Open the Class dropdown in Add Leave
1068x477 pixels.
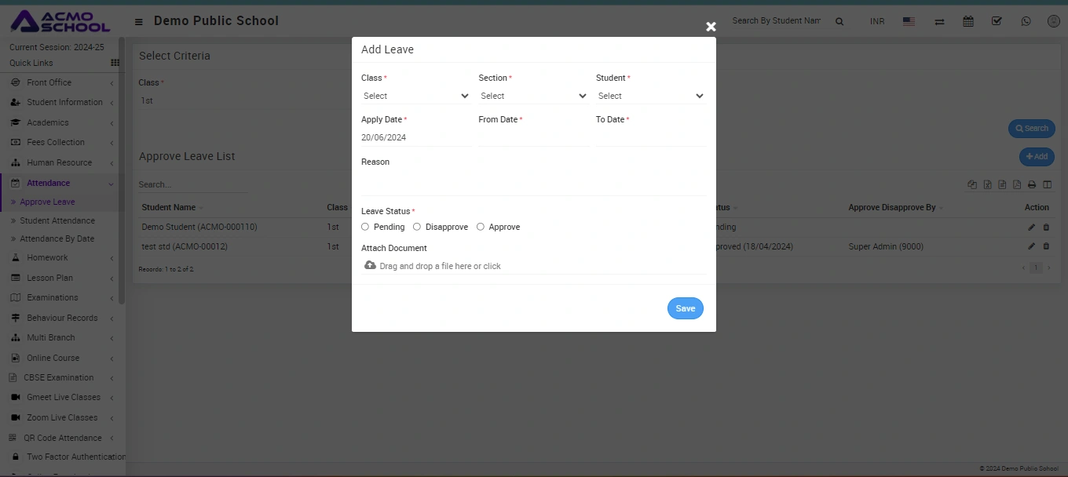415,96
